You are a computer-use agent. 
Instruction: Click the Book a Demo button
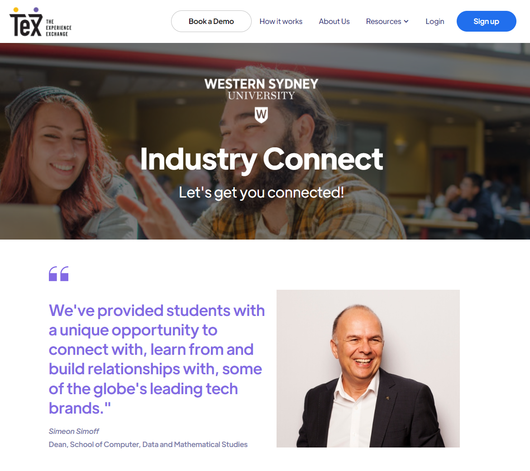pos(211,21)
